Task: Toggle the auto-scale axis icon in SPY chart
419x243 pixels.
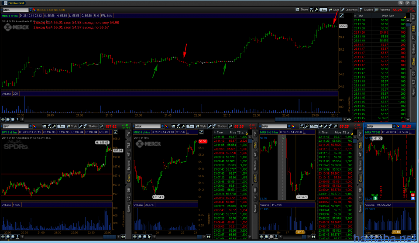Action: click(116, 132)
